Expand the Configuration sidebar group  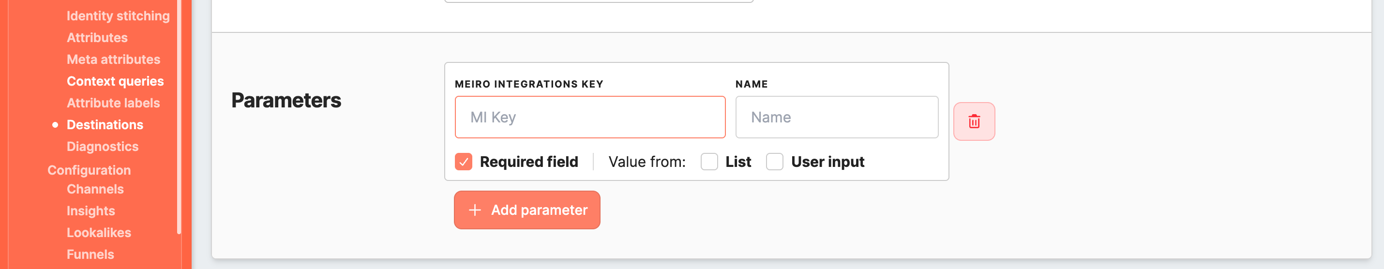89,170
